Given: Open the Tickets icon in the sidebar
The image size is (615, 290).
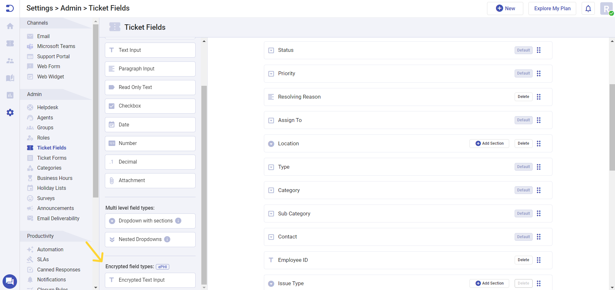Looking at the screenshot, I should 10,44.
